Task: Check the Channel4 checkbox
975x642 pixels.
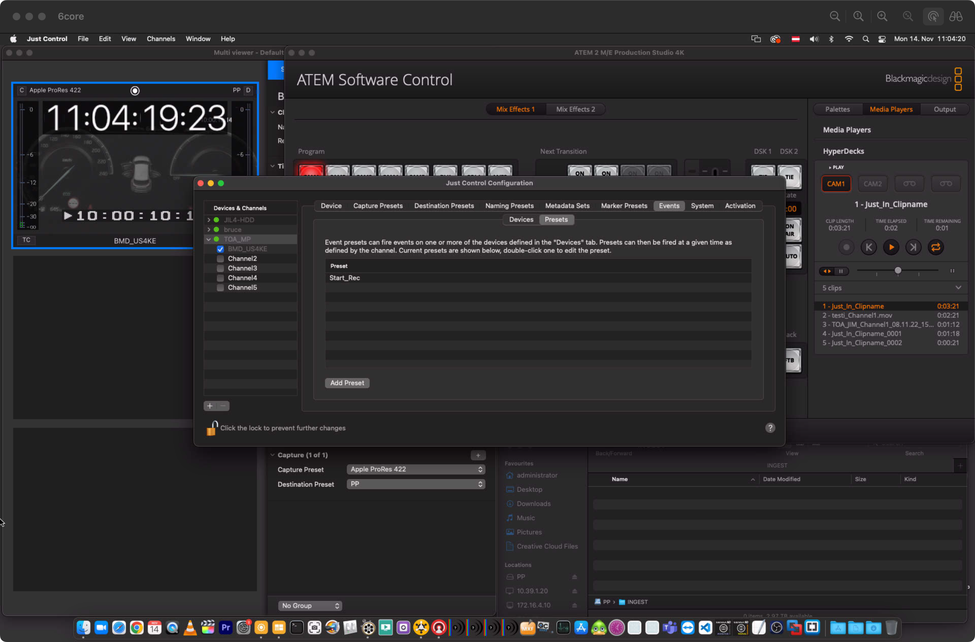Action: 220,278
